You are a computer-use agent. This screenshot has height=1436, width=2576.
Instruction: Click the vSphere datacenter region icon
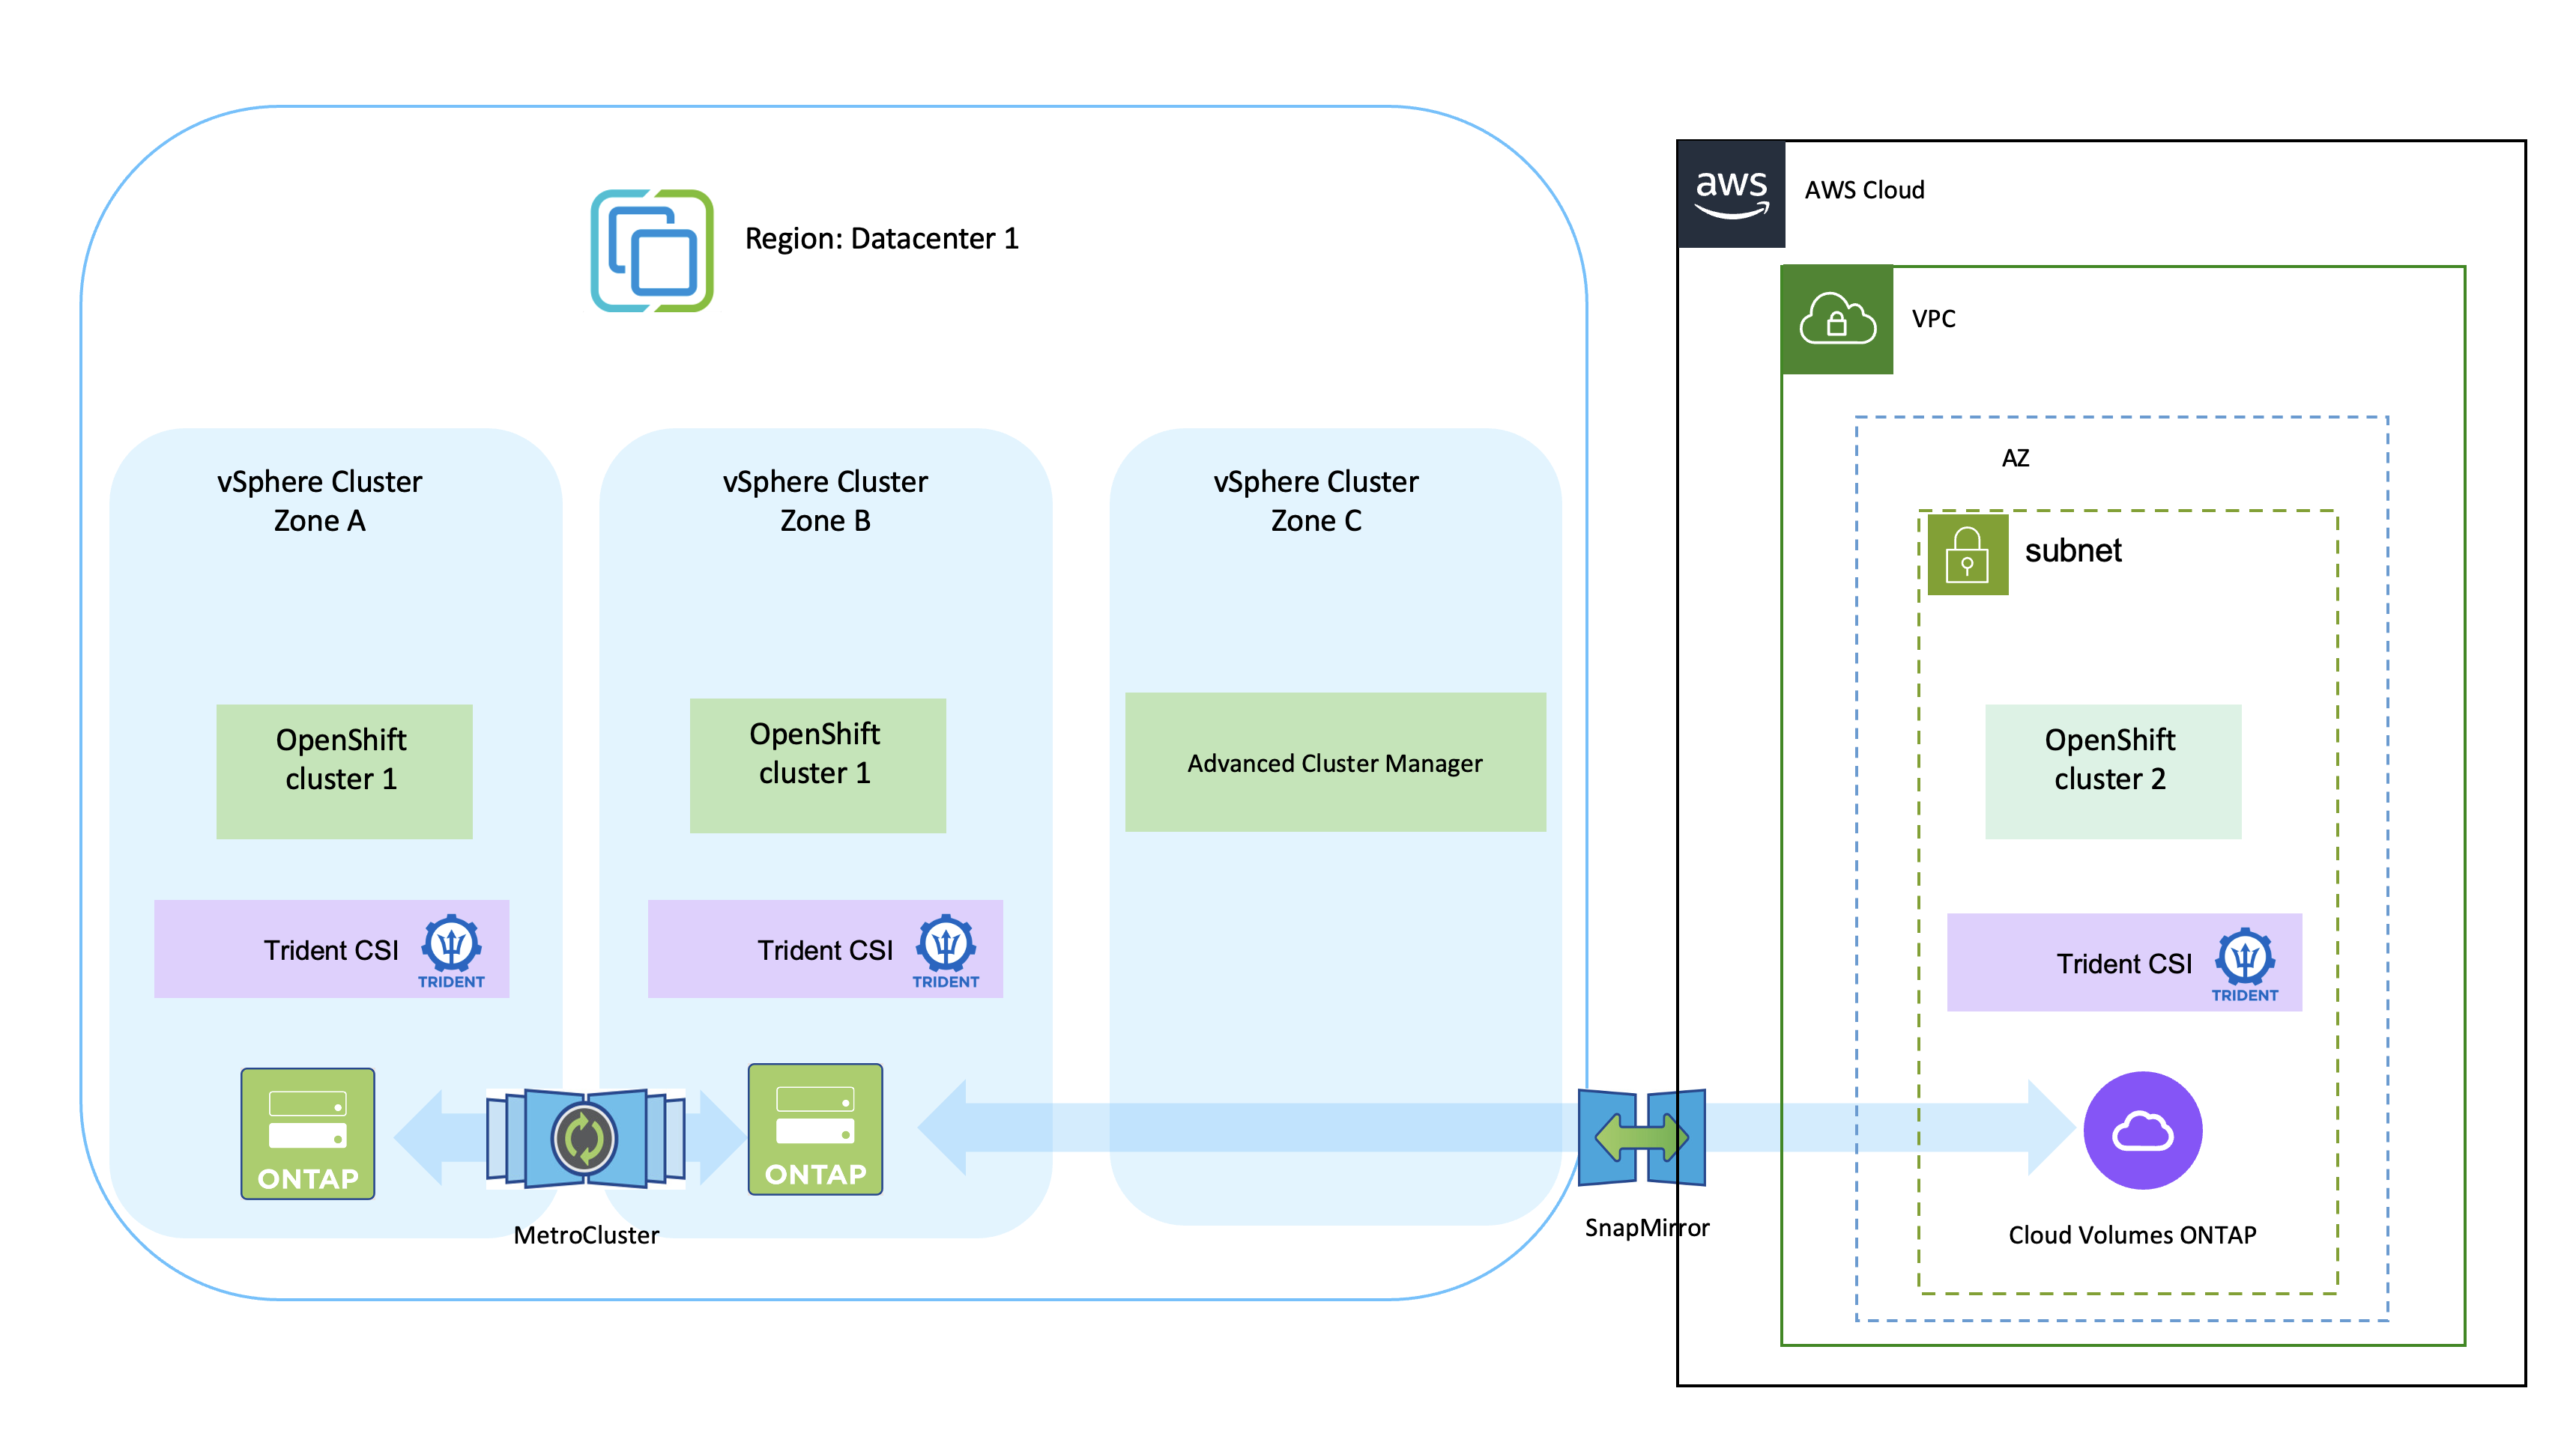[x=652, y=250]
